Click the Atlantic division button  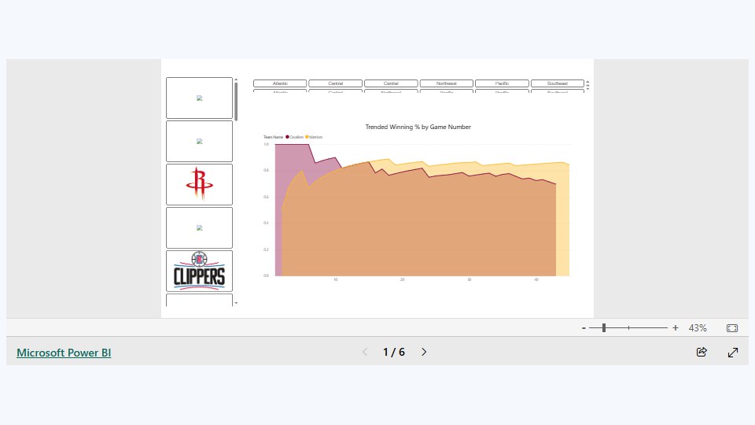pos(280,83)
